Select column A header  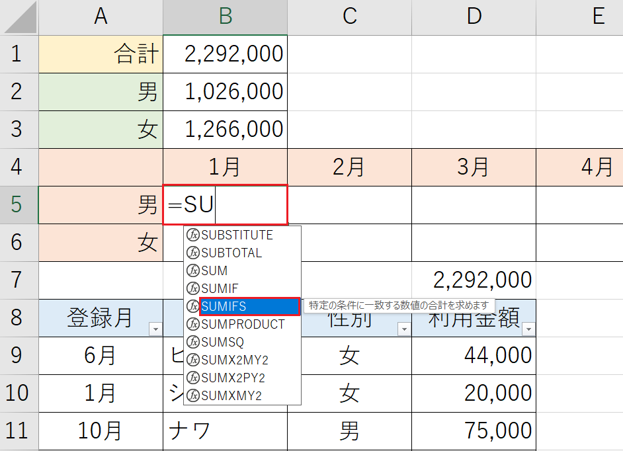point(101,17)
